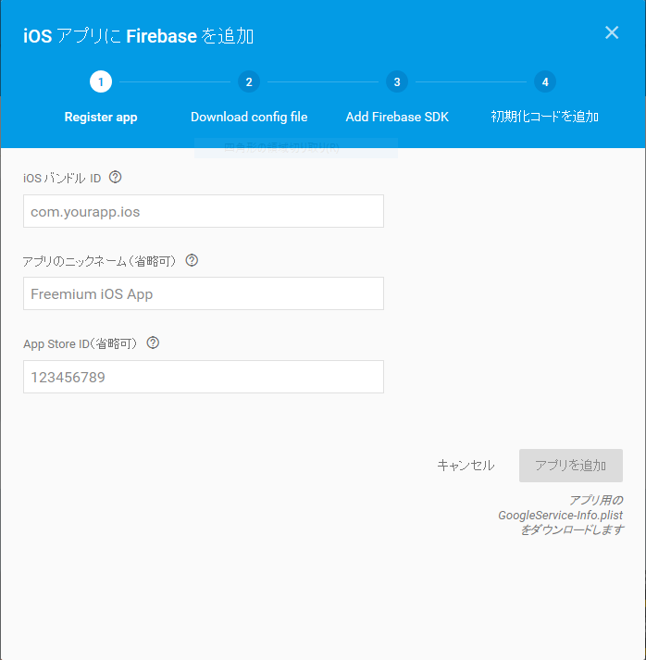
Task: Click the App Store ID(省略可) label
Action: (80, 344)
